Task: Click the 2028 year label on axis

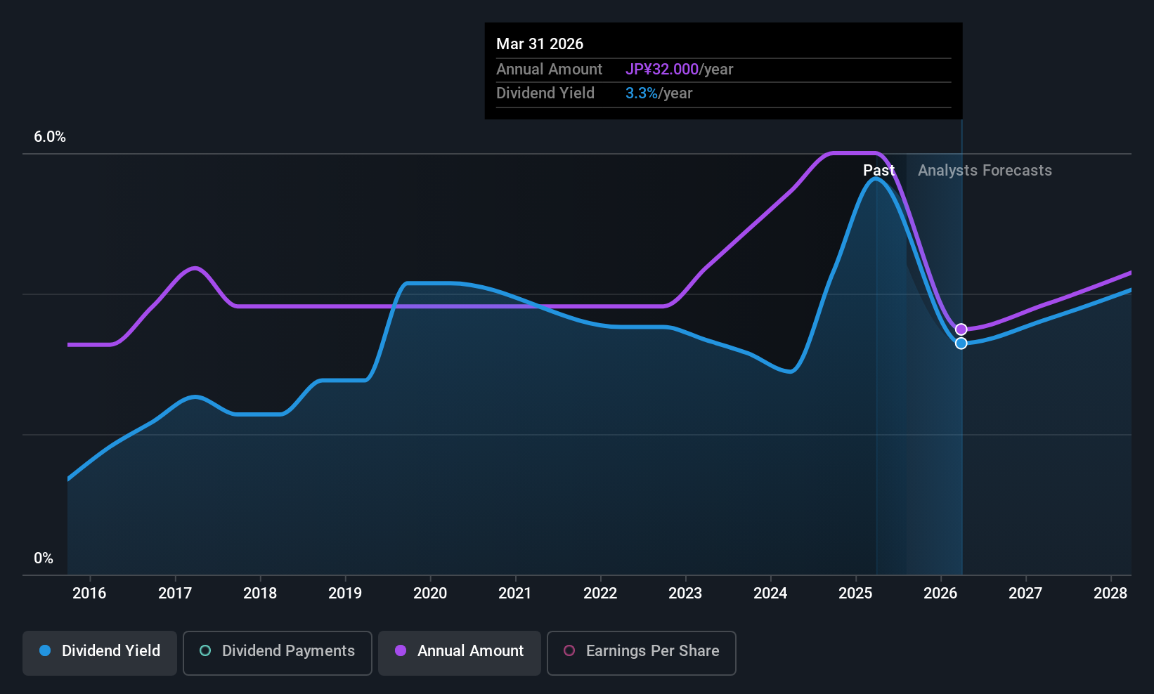Action: coord(1110,594)
